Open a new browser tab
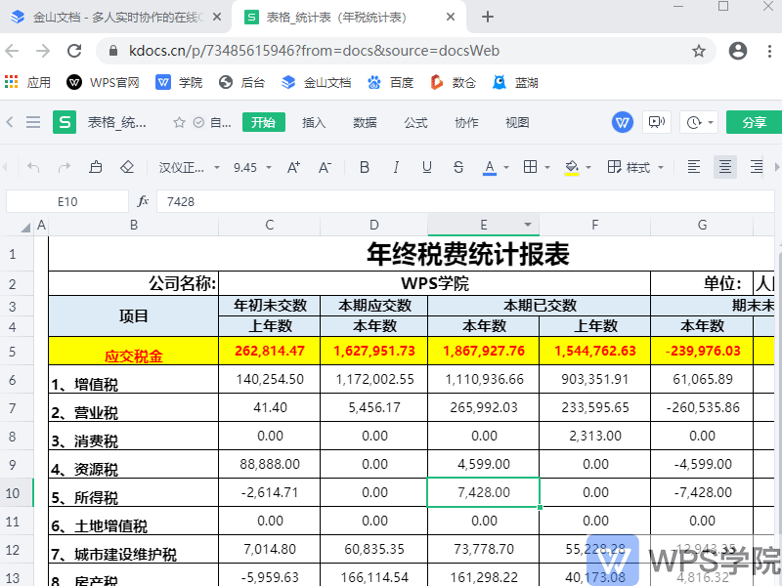Image resolution: width=782 pixels, height=586 pixels. coord(487,18)
